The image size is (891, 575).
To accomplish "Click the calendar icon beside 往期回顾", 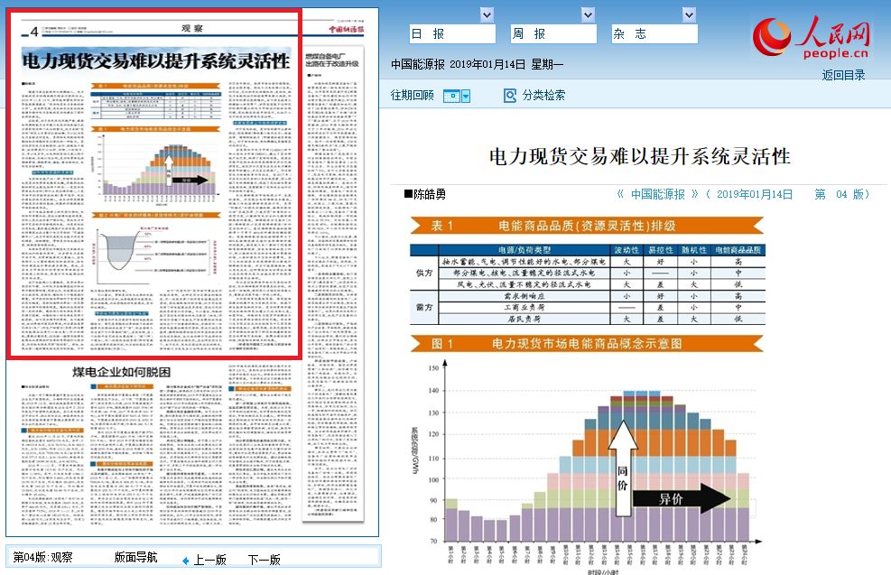I will [x=451, y=96].
